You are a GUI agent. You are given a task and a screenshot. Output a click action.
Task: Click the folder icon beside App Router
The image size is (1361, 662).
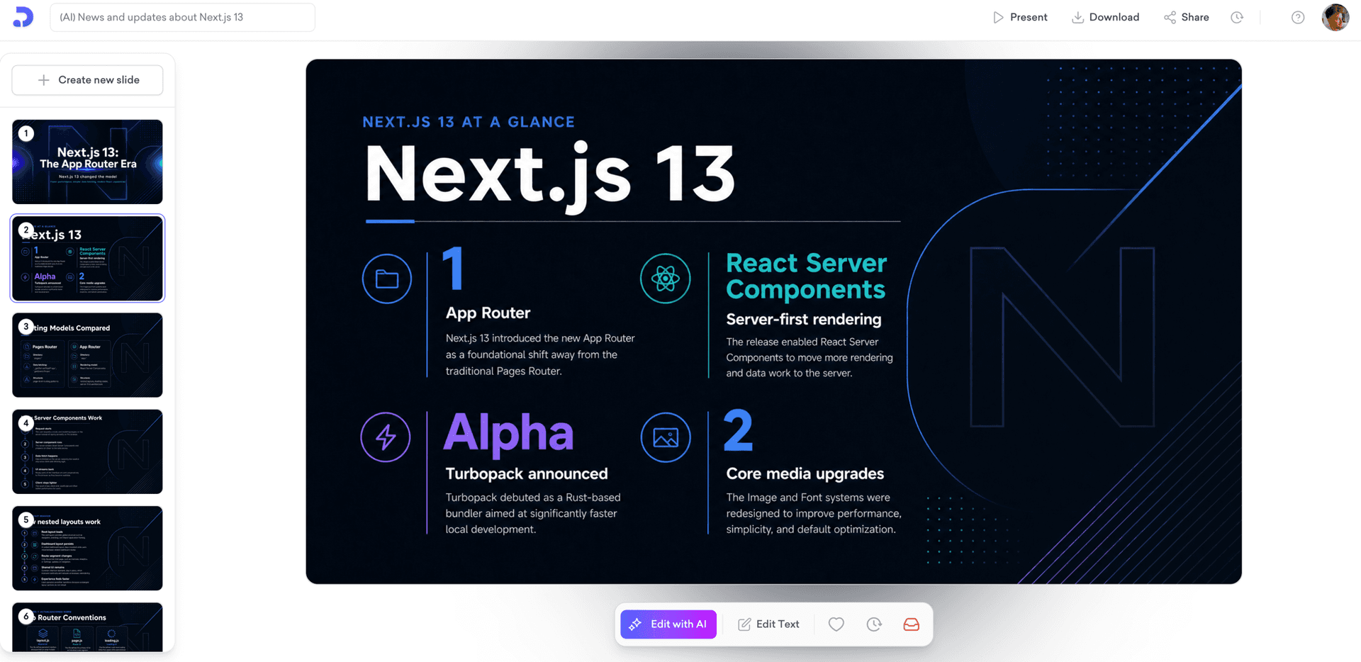point(387,279)
